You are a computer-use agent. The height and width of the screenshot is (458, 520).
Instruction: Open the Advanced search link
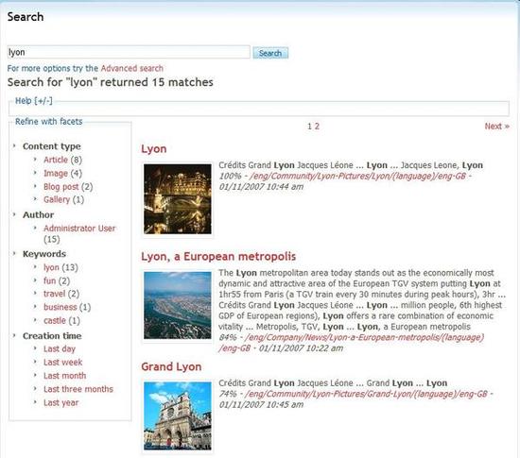(x=132, y=68)
